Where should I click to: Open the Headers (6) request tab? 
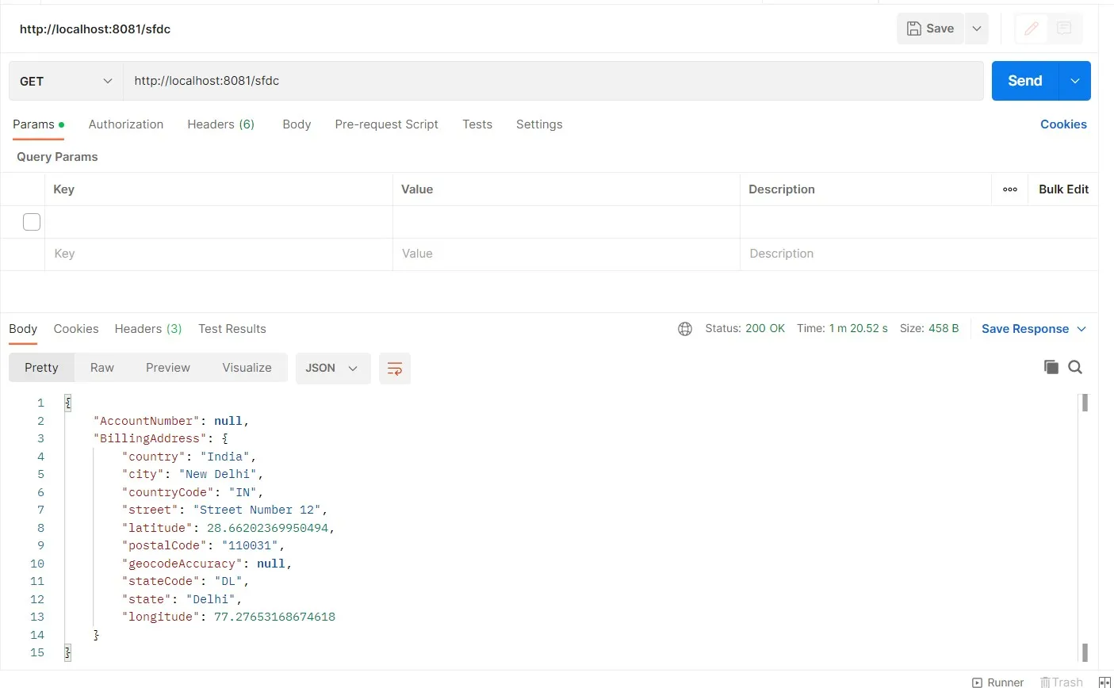point(221,124)
